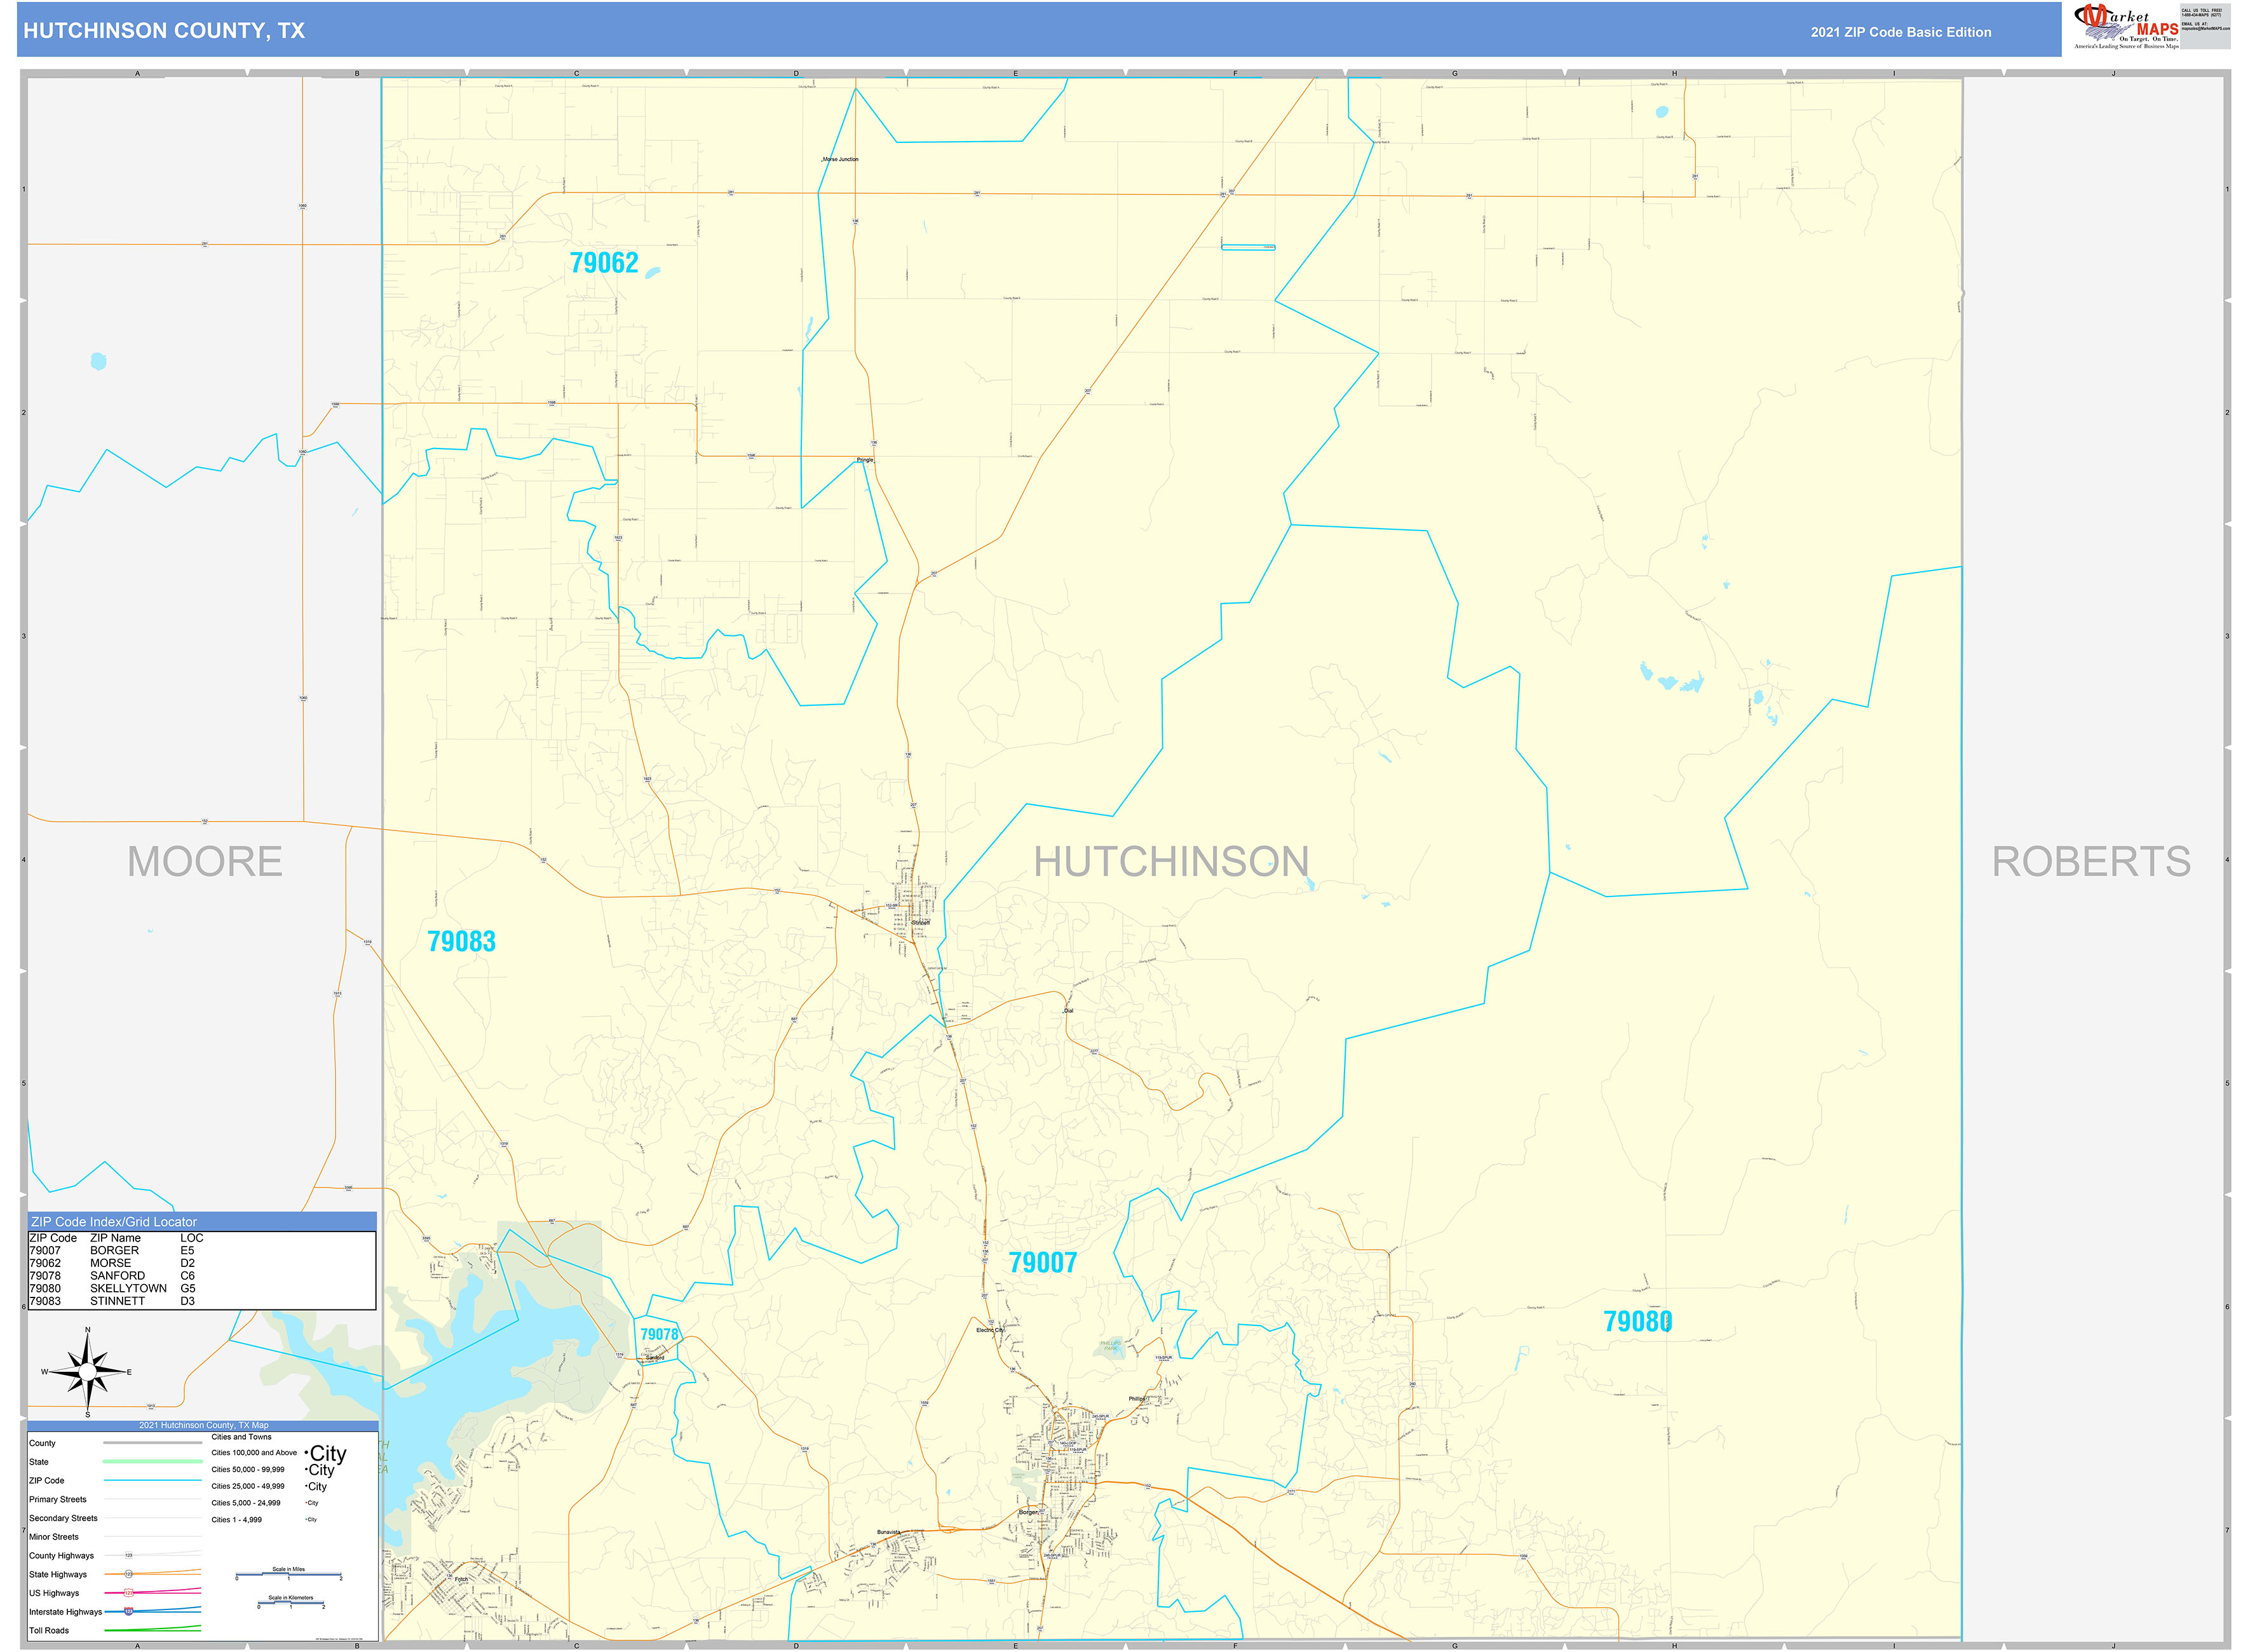Select the 79007 ZIP code label on the map
Screen dimensions: 2250x1652
[1043, 1263]
